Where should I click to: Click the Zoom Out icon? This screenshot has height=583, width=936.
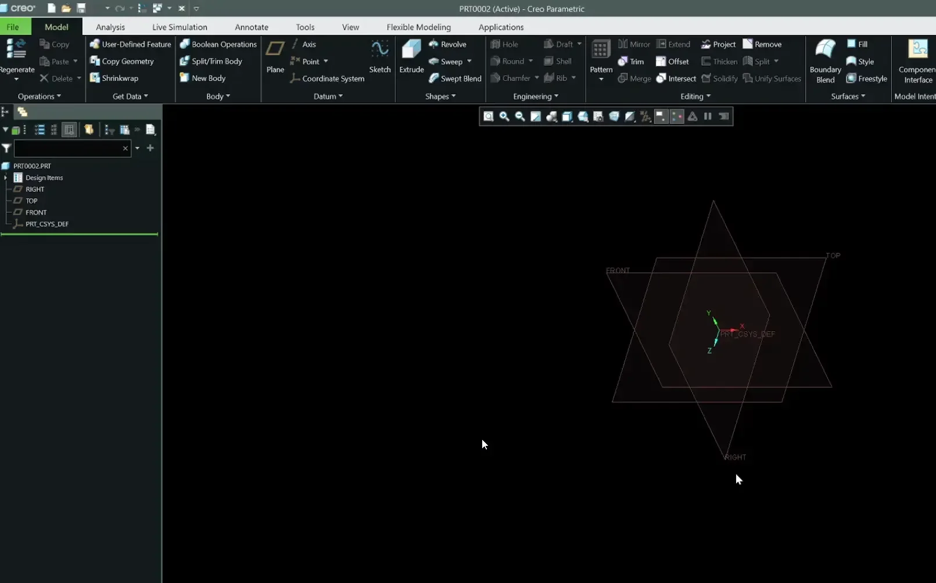click(x=520, y=117)
